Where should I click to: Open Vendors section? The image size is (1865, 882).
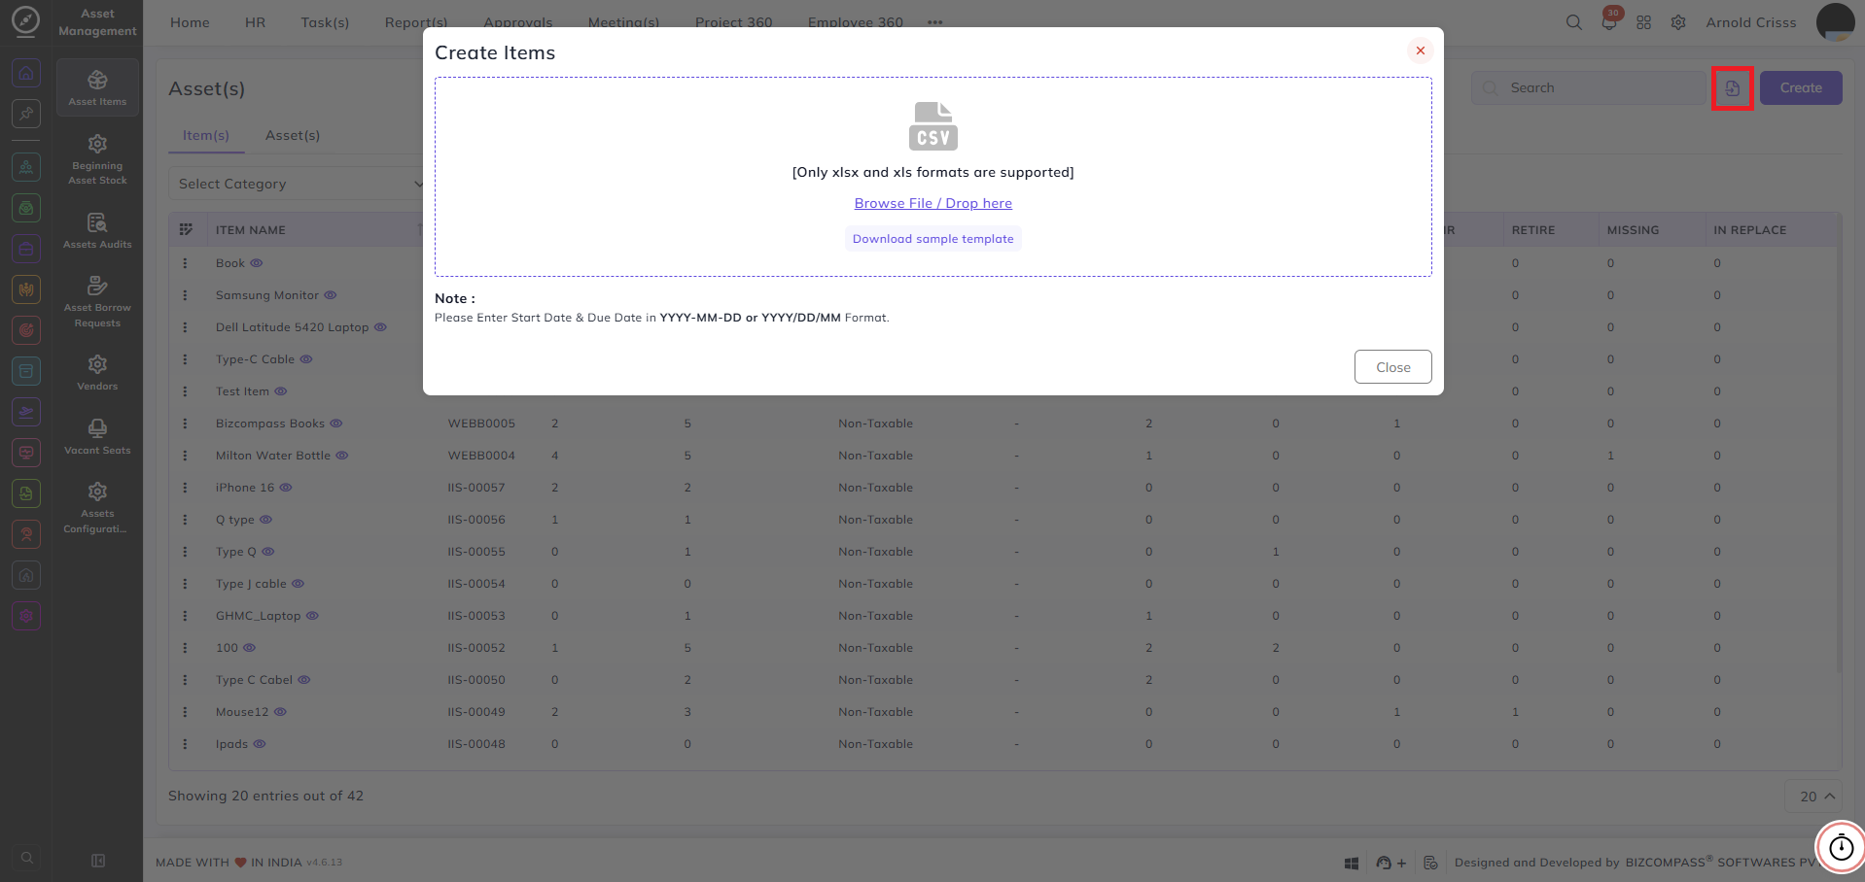pyautogui.click(x=97, y=372)
